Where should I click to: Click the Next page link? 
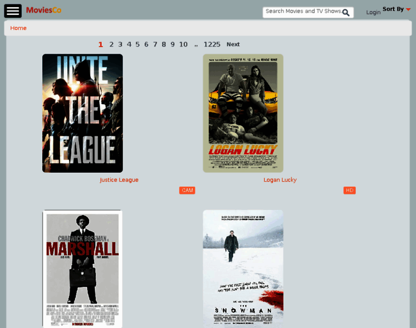tap(233, 44)
